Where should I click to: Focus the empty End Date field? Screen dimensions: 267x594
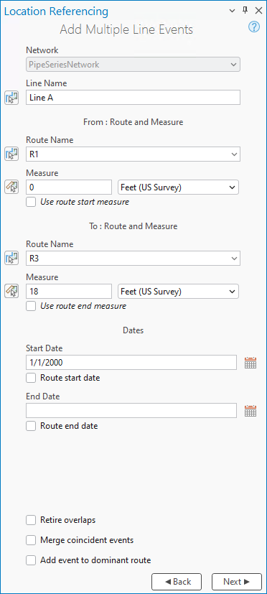click(131, 411)
